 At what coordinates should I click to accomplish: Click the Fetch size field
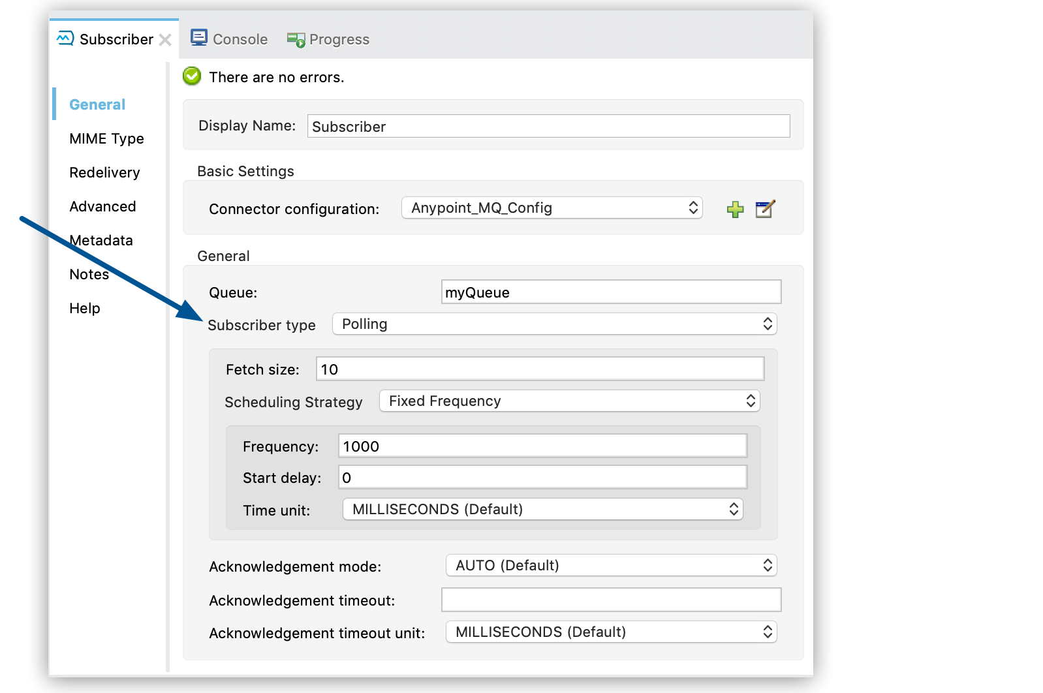click(x=540, y=369)
